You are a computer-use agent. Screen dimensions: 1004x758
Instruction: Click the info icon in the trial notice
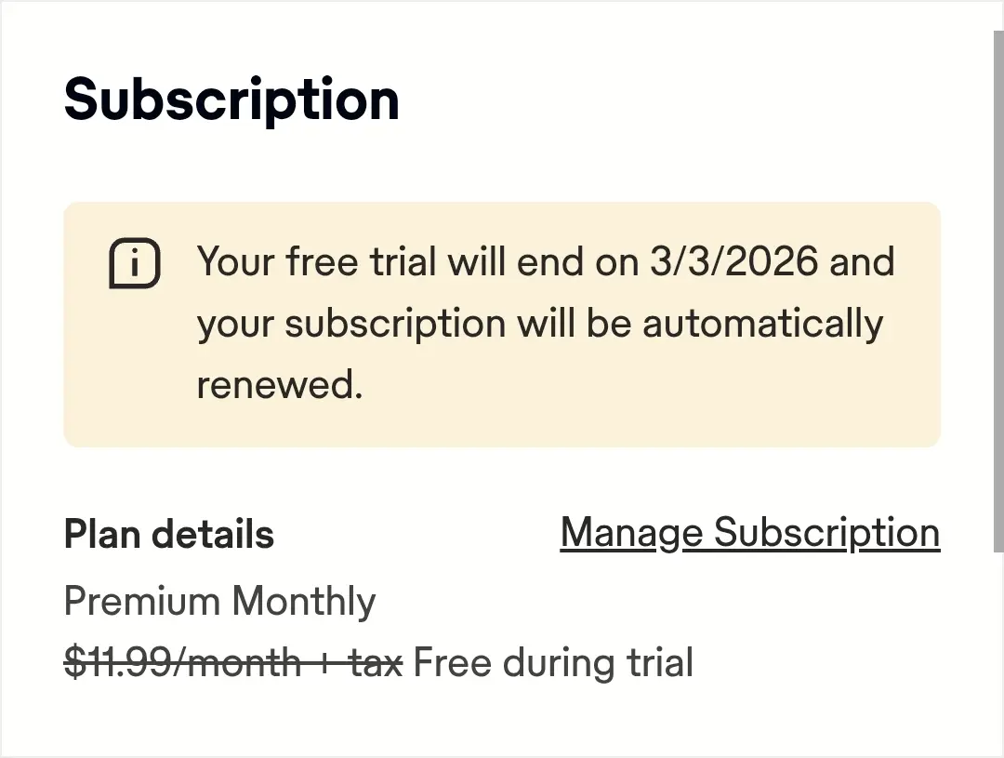coord(135,262)
